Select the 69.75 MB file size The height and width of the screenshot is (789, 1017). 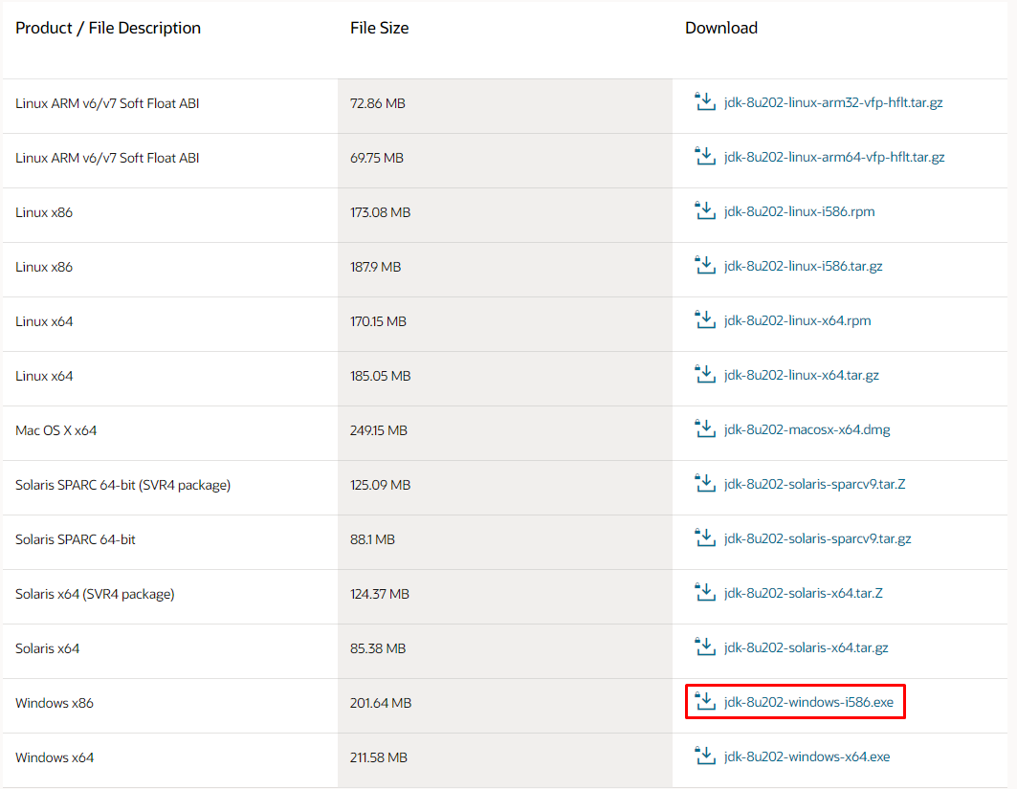click(377, 158)
